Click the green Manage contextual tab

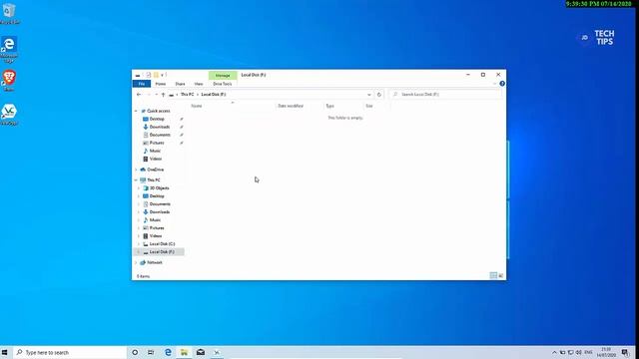click(x=223, y=76)
